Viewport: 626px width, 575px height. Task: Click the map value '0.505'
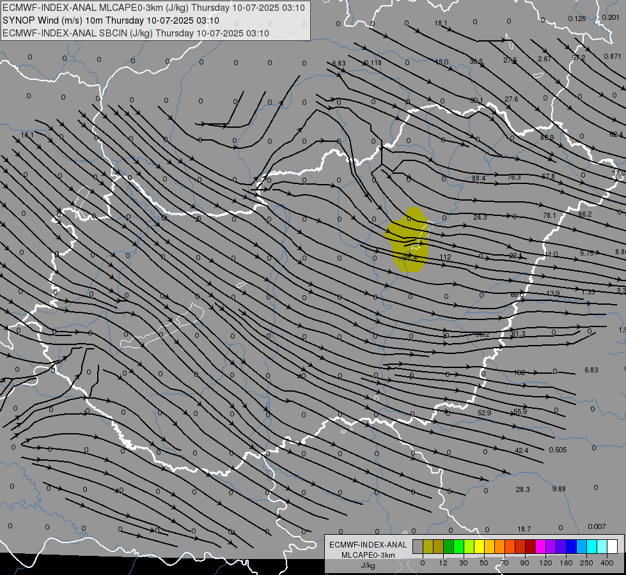[x=558, y=450]
